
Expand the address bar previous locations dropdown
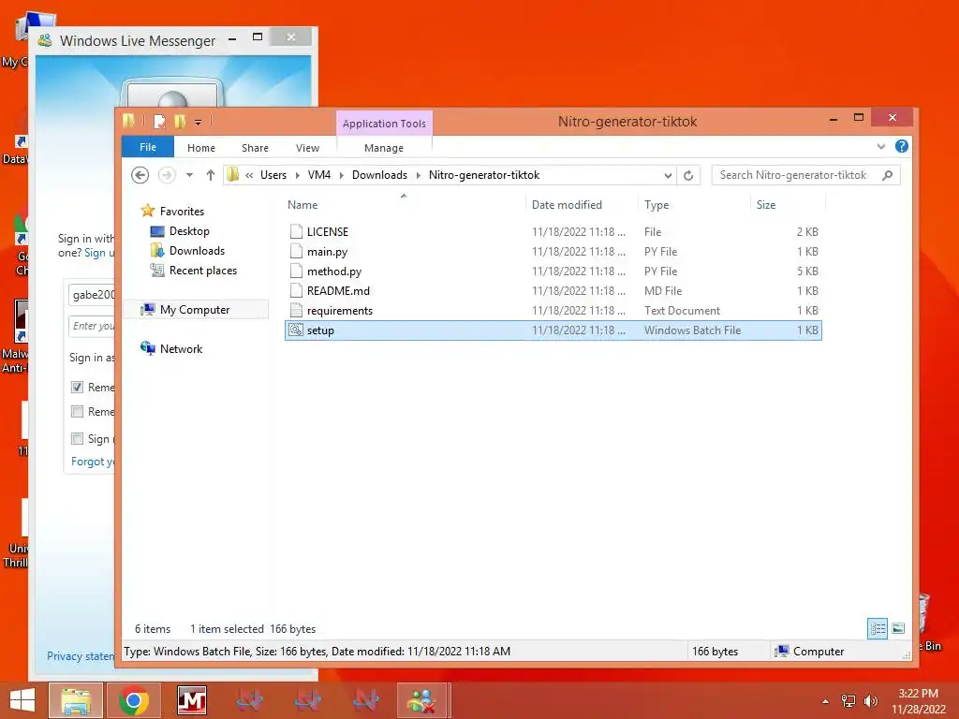(668, 175)
